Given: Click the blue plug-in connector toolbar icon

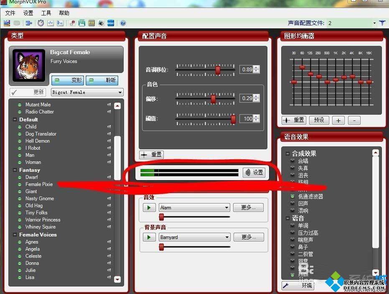Looking at the screenshot, I should [x=29, y=23].
